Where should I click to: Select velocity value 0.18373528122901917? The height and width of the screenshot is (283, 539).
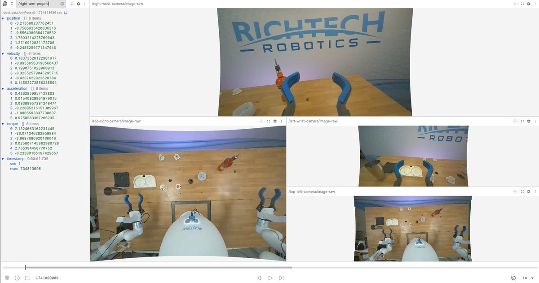pos(35,58)
